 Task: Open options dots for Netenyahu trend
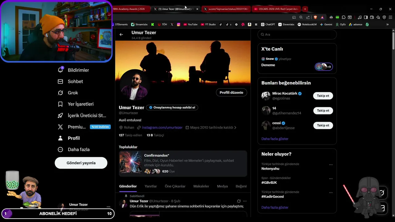(331, 165)
